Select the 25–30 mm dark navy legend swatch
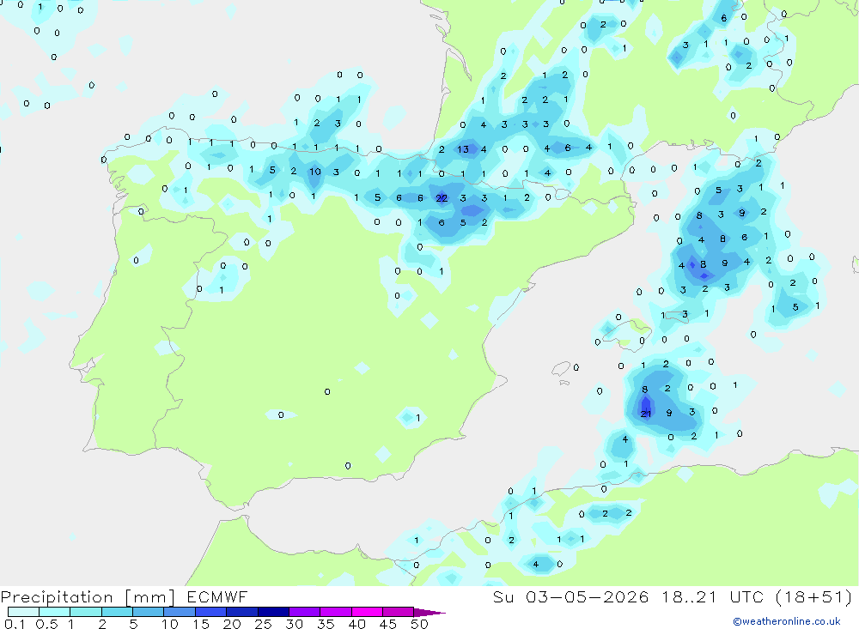The width and height of the screenshot is (859, 629). coord(273,612)
